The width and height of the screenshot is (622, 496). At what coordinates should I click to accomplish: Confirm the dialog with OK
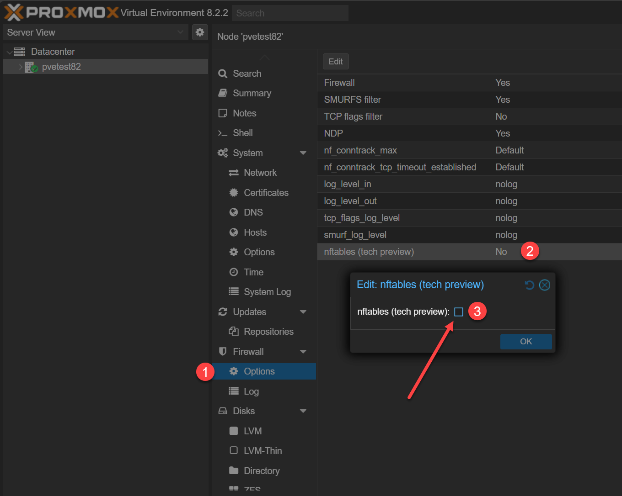[x=526, y=342]
